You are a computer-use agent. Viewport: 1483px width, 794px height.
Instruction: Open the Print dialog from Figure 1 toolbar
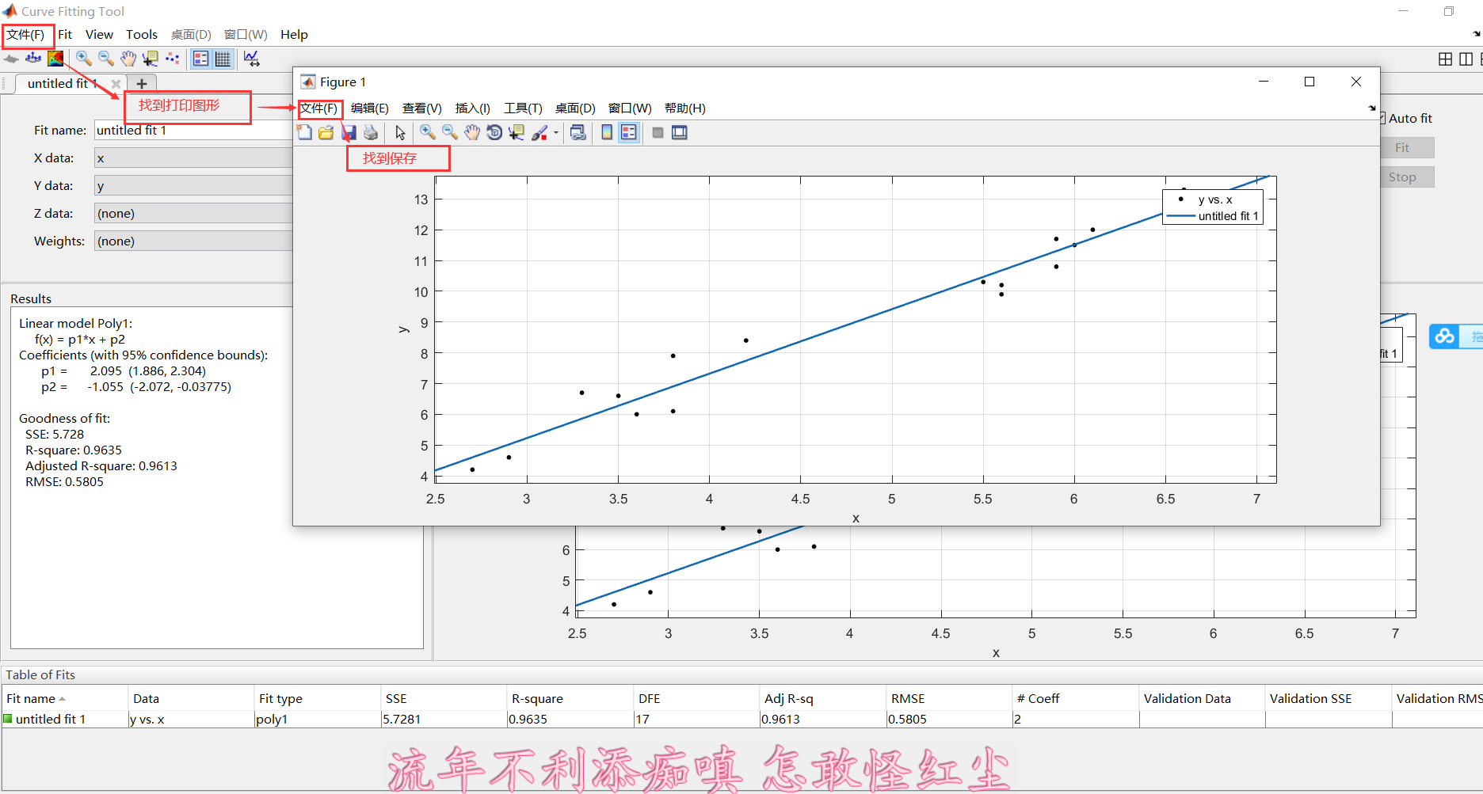click(x=370, y=132)
